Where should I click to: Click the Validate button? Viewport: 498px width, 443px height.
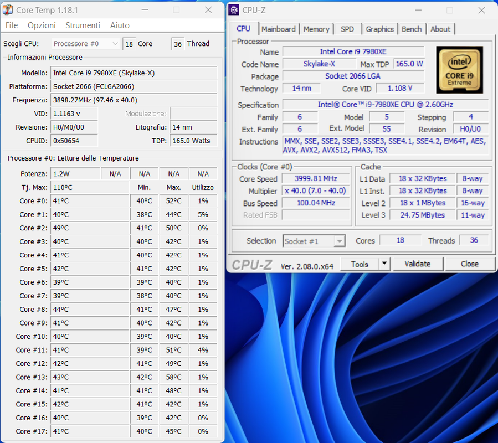[x=417, y=264]
